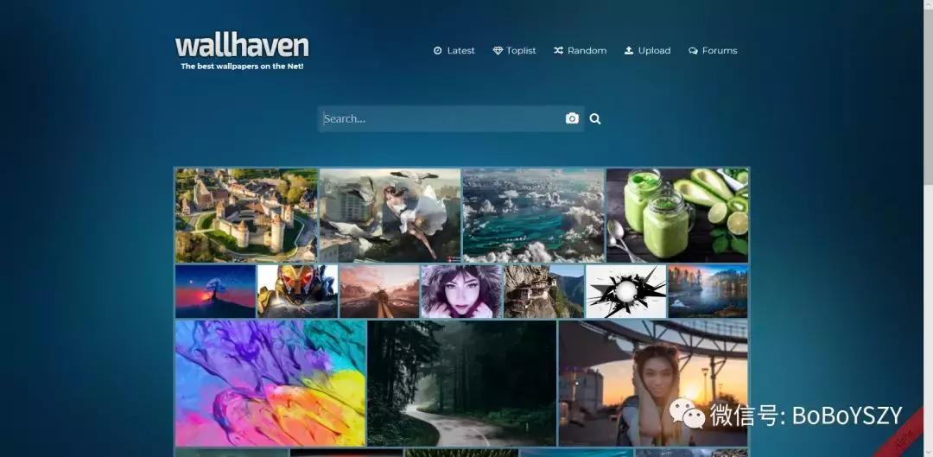Click the diamond icon beside Toplist
The image size is (933, 457).
pos(498,51)
